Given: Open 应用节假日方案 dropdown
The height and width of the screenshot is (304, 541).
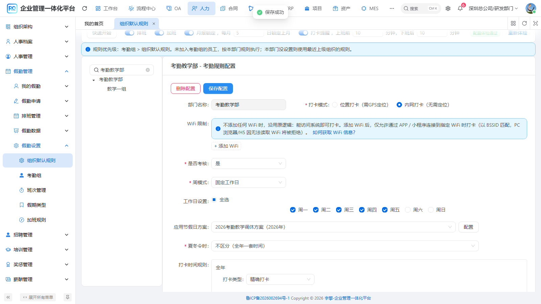Looking at the screenshot, I should coord(333,227).
